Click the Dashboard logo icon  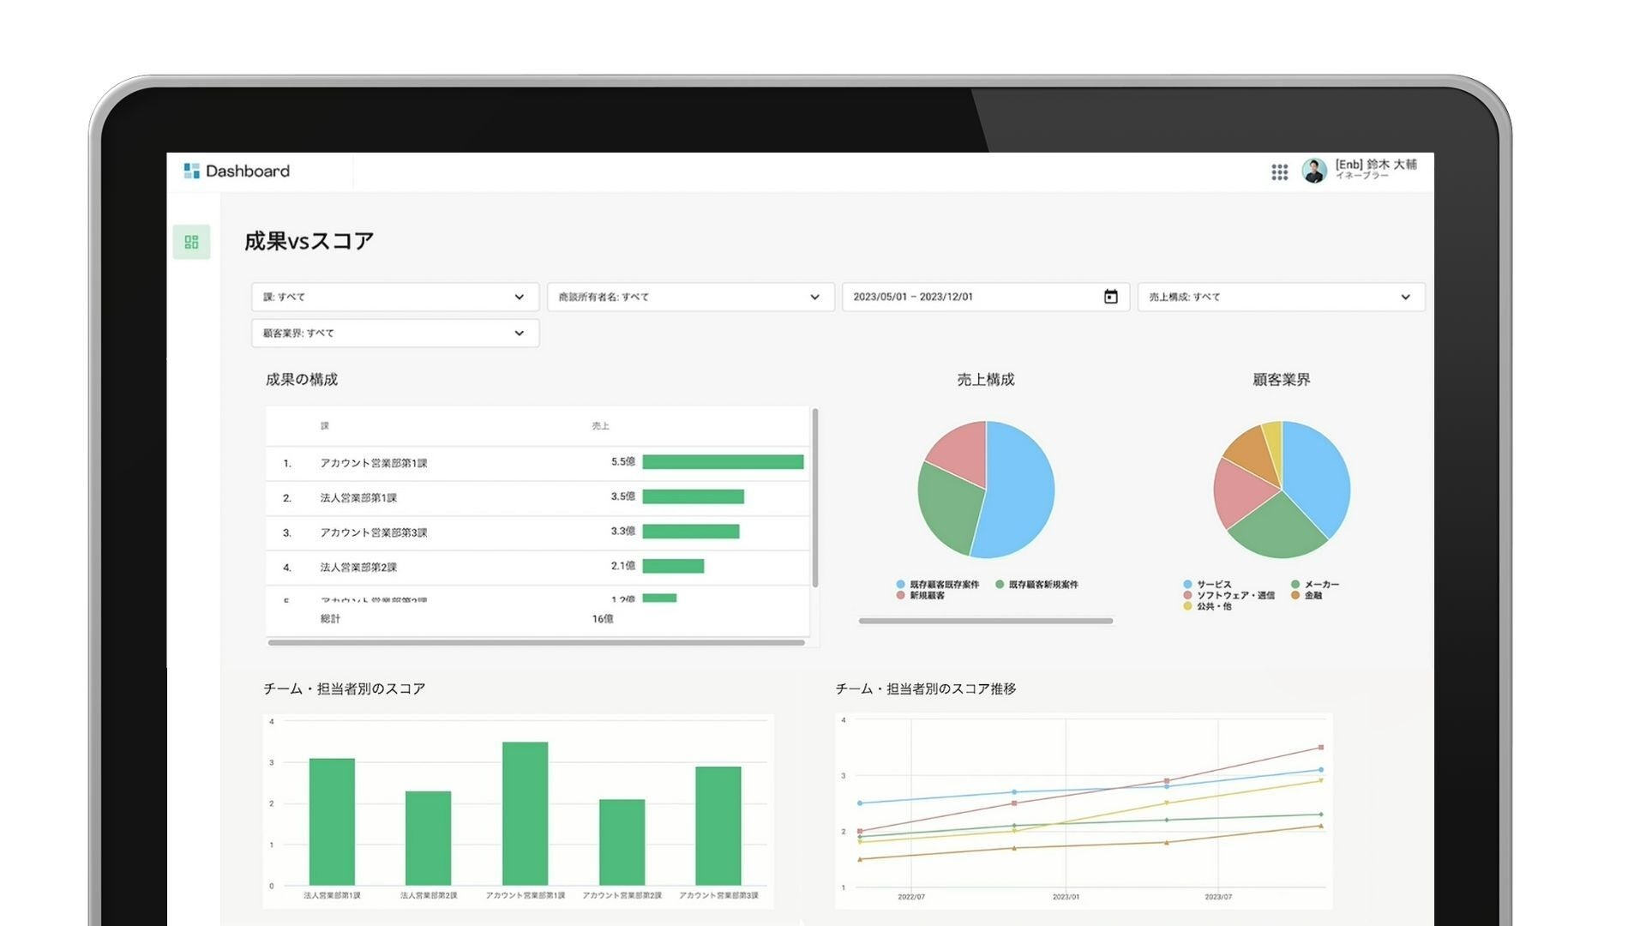click(191, 171)
